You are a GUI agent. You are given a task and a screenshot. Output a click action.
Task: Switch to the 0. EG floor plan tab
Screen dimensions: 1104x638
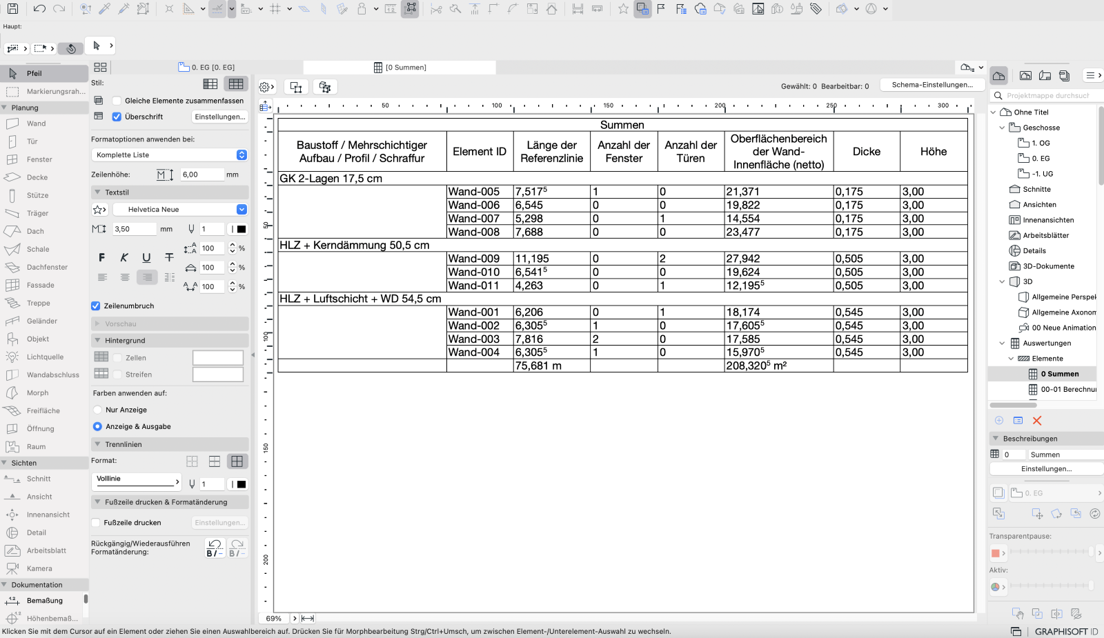point(207,67)
